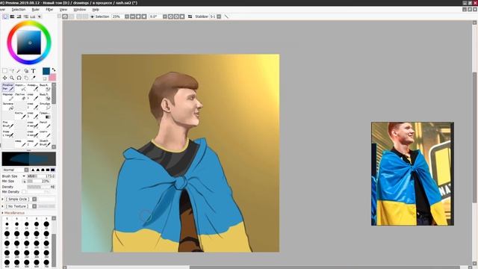Open the View menu
The height and width of the screenshot is (269, 478).
click(x=63, y=10)
